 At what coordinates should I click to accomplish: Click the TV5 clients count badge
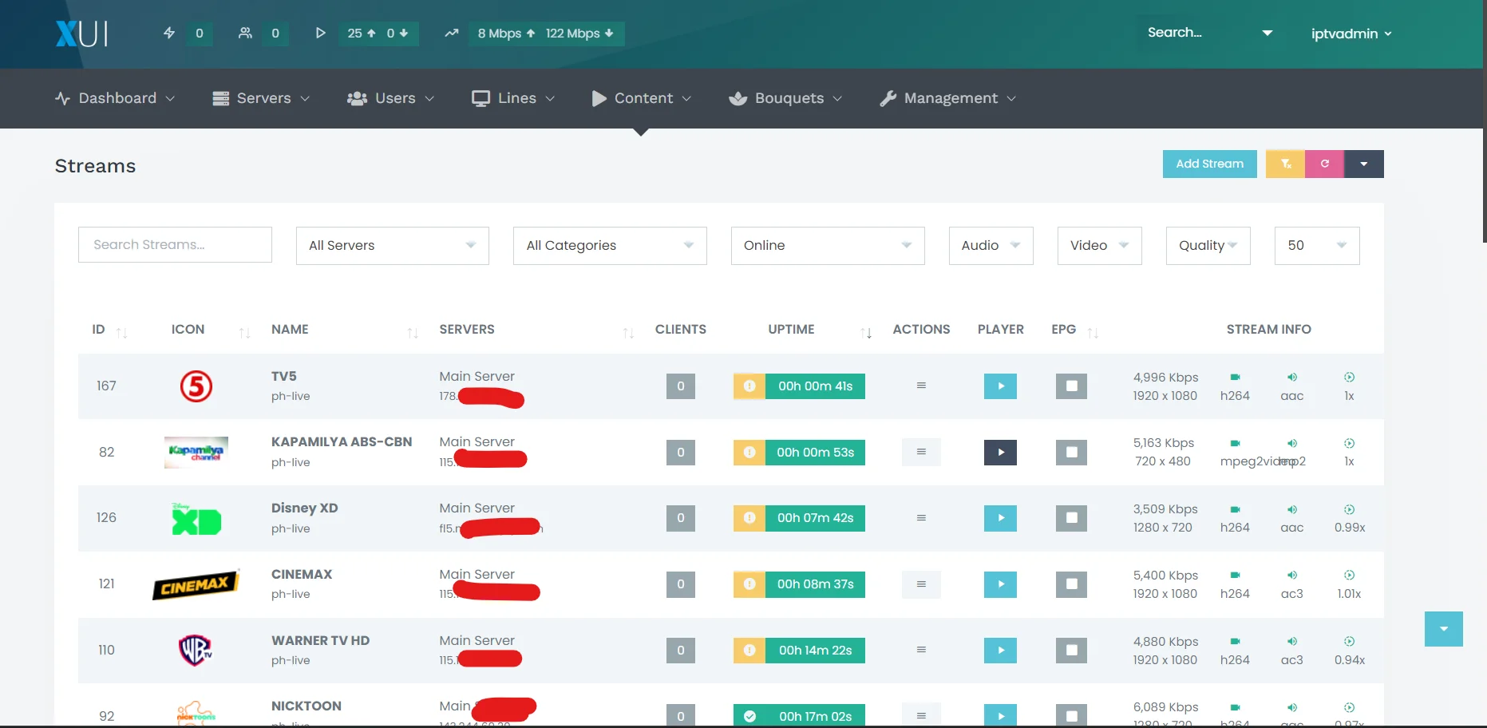point(681,386)
